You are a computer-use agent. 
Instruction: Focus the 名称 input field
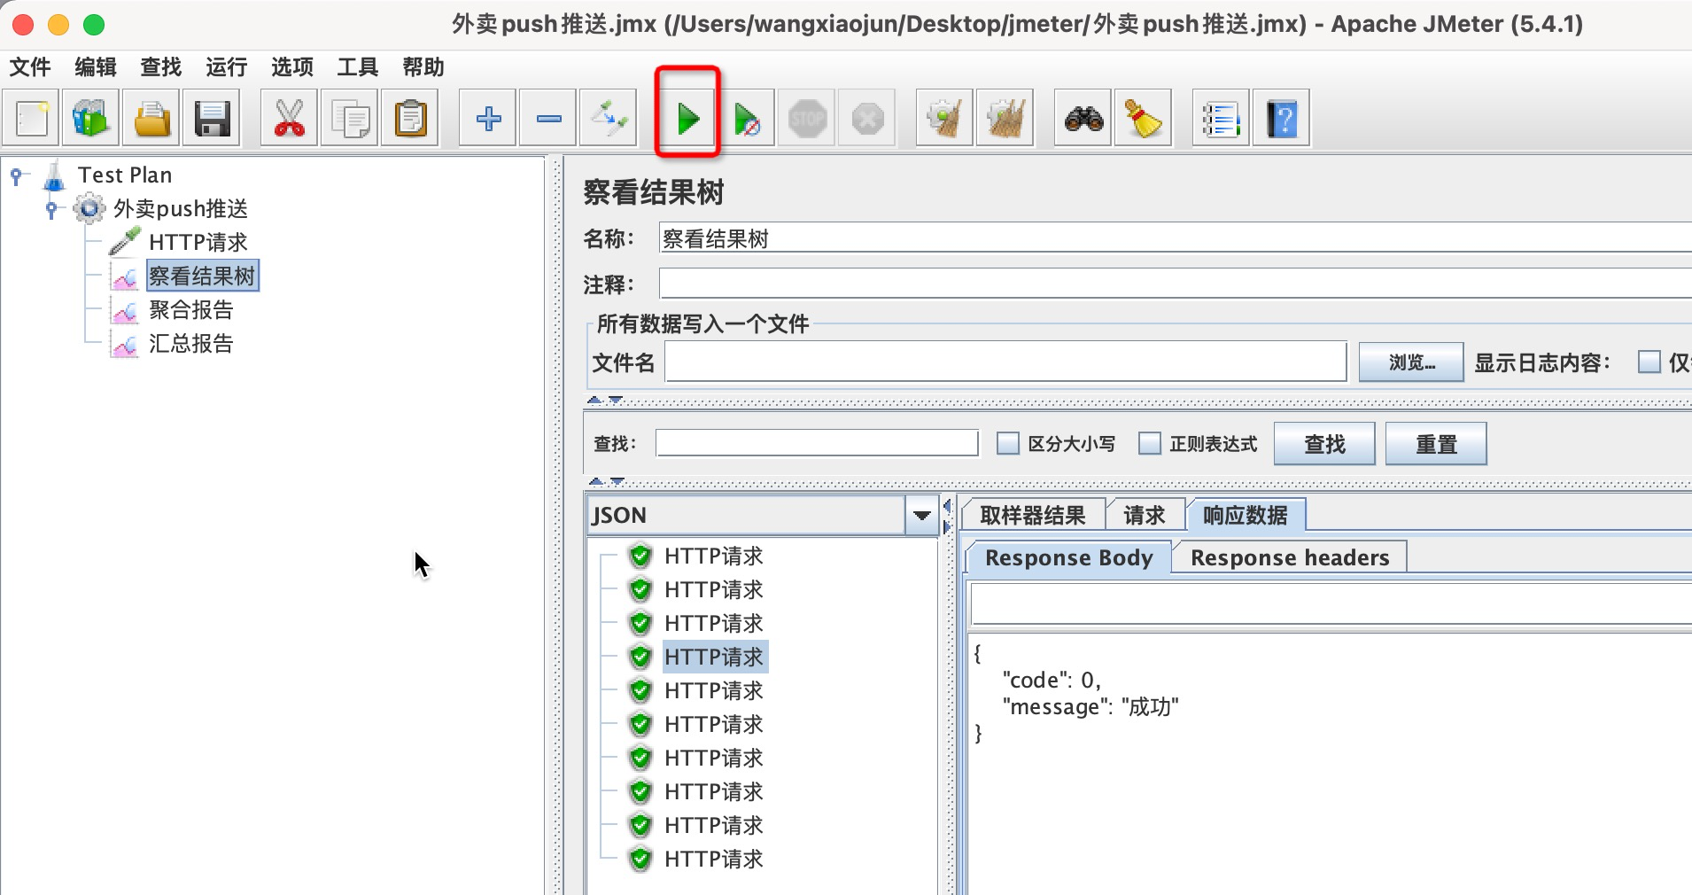click(1175, 238)
